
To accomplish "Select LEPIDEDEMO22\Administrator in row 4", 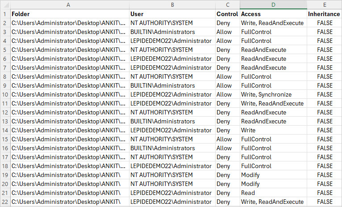I will [x=172, y=41].
